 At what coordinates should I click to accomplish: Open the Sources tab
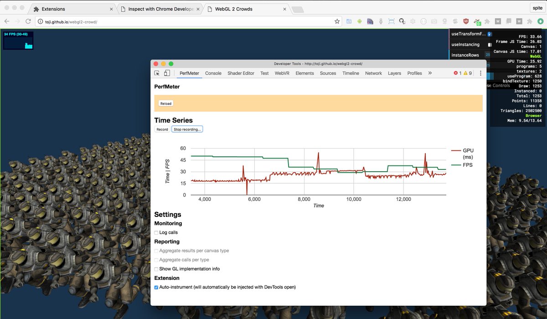tap(328, 73)
